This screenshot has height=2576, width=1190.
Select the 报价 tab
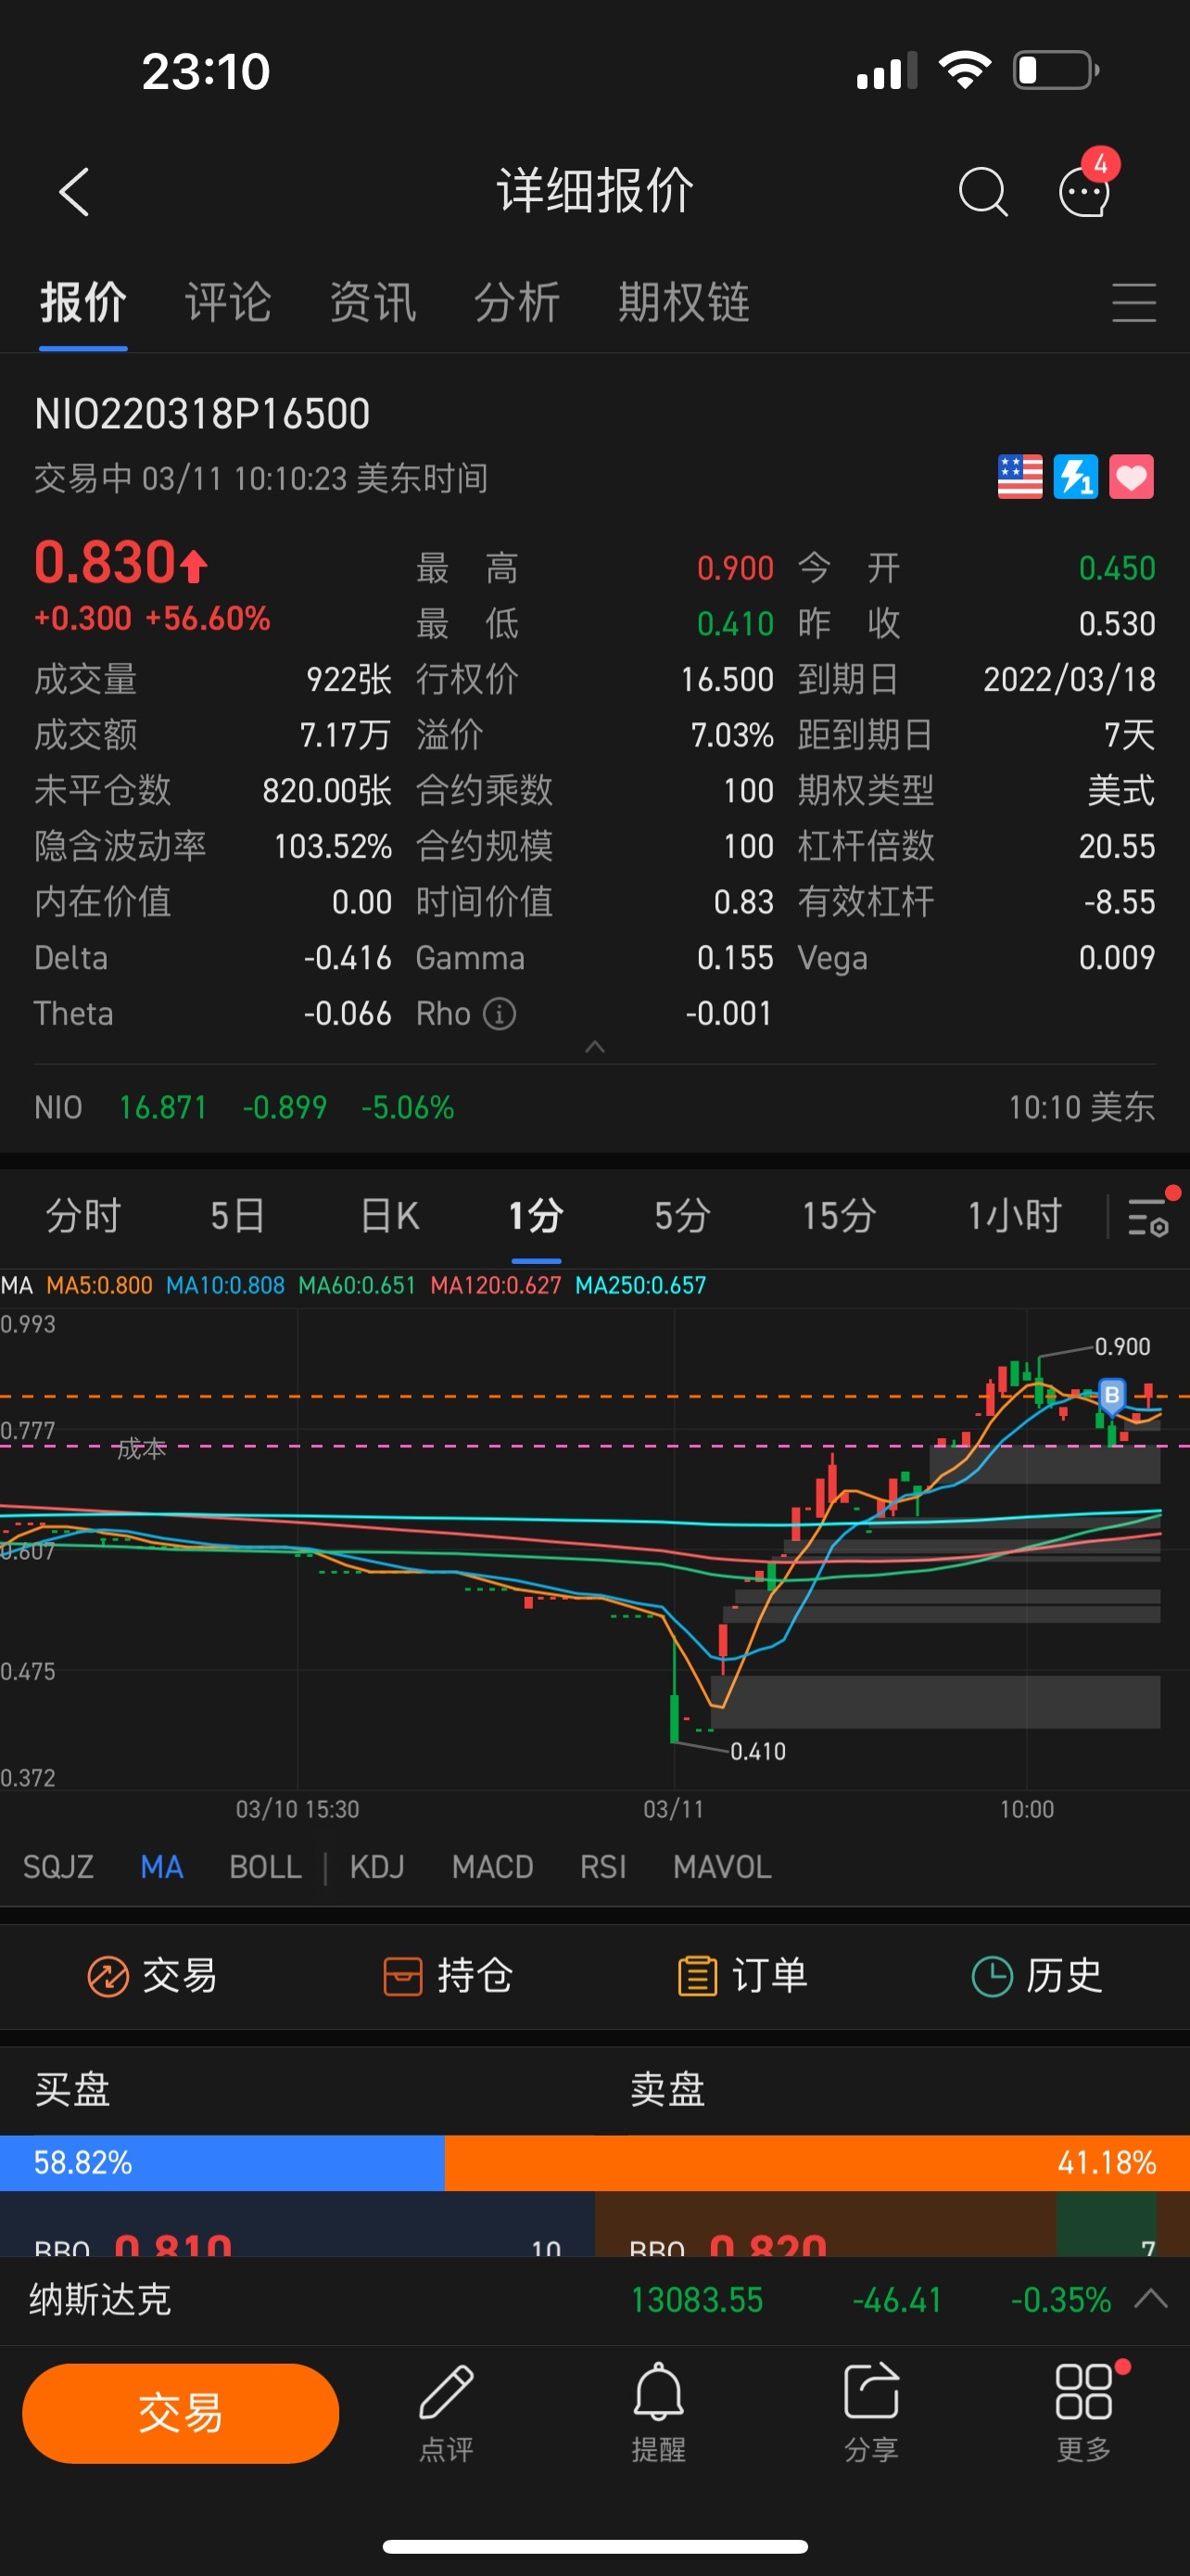[82, 302]
